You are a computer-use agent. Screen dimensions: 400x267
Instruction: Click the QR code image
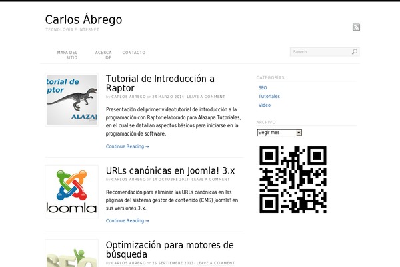293,180
